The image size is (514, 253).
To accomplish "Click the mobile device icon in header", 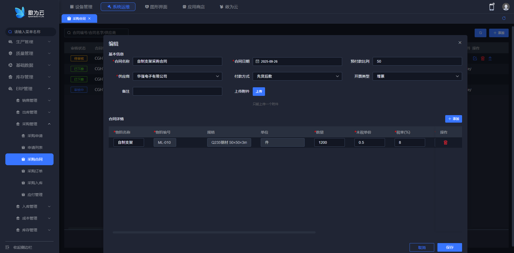I will [492, 7].
